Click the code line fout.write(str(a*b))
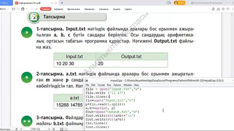Screen dimensions: 234x131 105,119
